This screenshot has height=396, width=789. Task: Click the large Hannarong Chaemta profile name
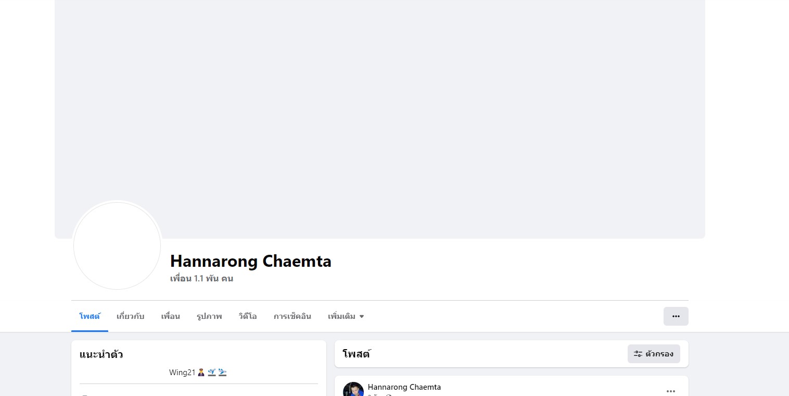pos(251,261)
